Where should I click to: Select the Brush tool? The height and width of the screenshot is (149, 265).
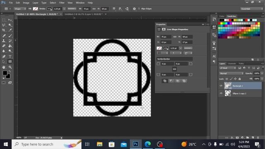point(10,36)
